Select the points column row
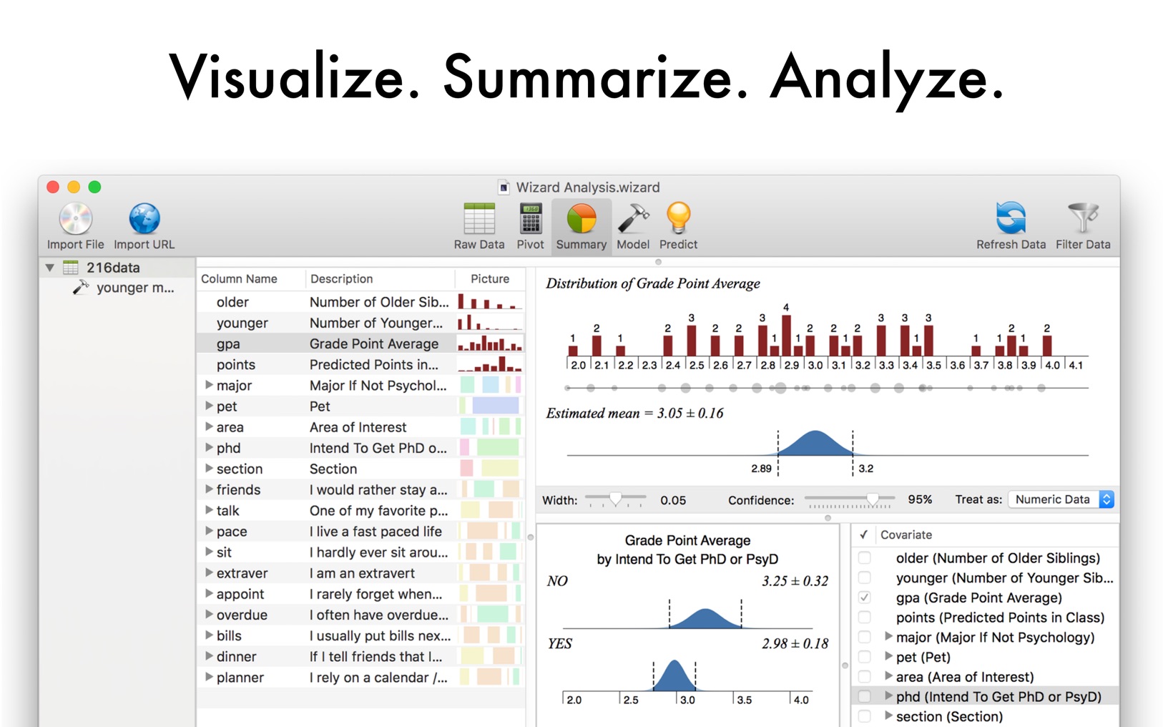 360,364
